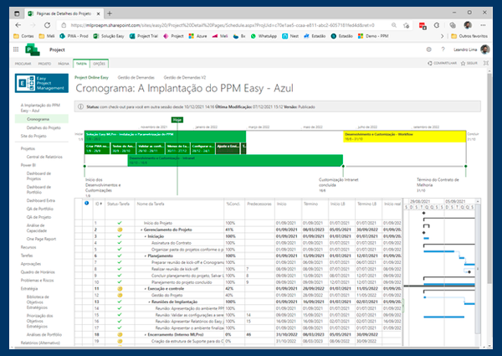Open the OPÇÕES ribbon tab

100,64
